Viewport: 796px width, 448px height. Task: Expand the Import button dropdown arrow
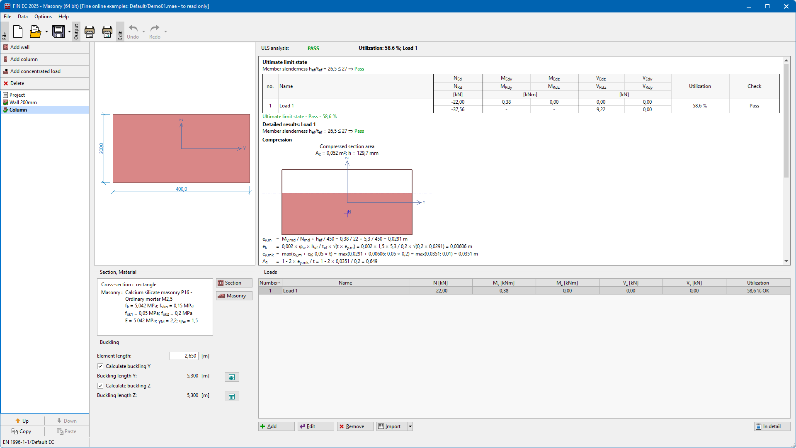pyautogui.click(x=410, y=426)
